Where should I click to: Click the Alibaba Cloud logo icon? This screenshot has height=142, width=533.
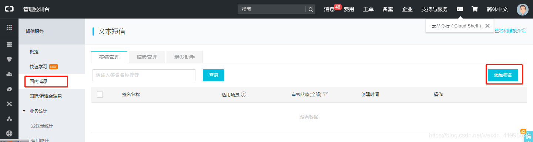9,9
